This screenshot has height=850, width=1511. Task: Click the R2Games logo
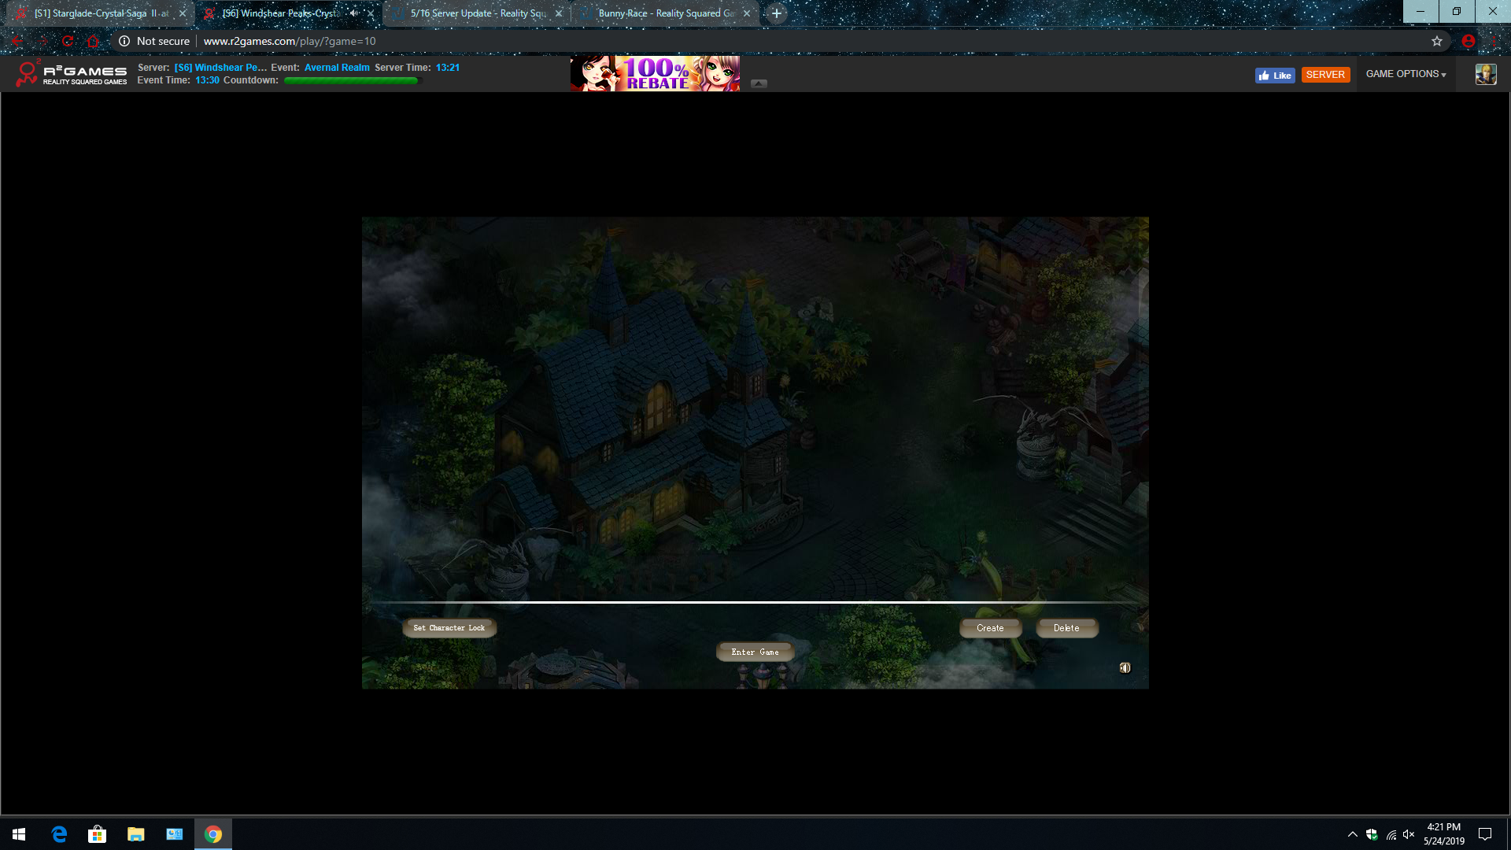71,74
